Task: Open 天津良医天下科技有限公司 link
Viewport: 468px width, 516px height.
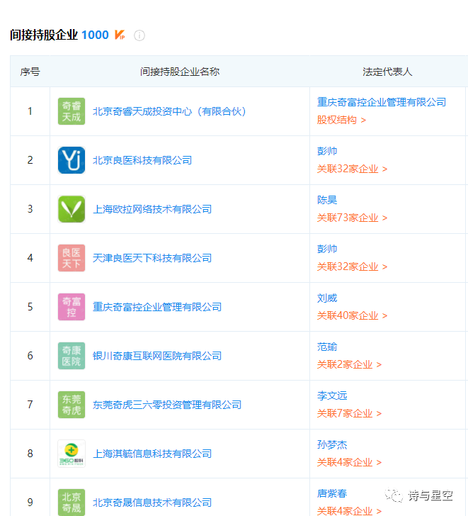Action: (x=152, y=258)
